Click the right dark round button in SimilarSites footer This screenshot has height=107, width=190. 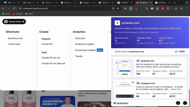[x=185, y=103]
